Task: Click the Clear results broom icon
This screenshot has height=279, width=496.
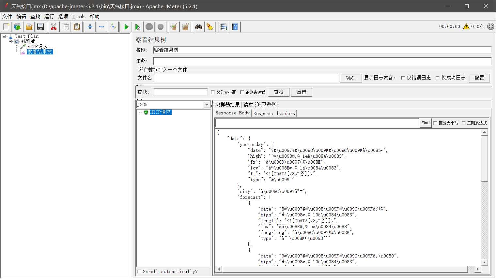Action: 174,27
